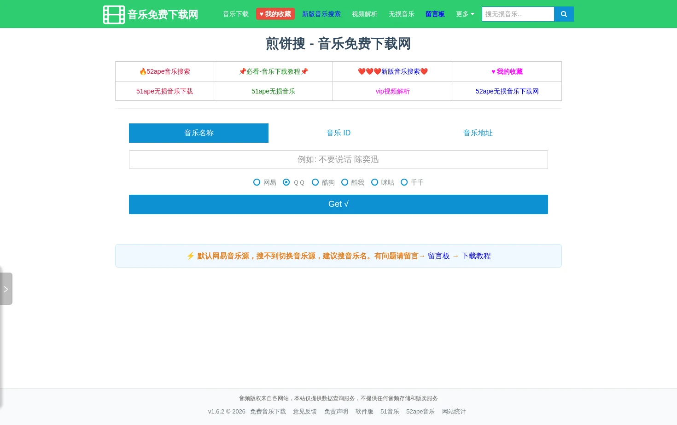677x425 pixels.
Task: Open 新版音乐搜索 in the top navigation
Action: (321, 14)
